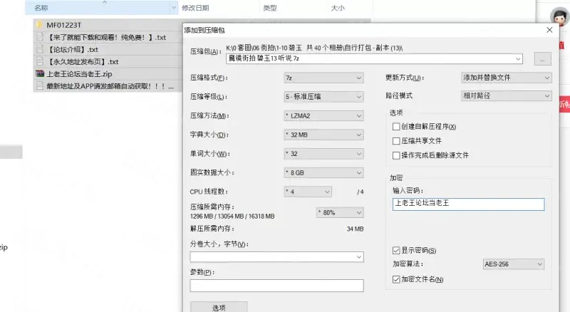Click the 选项 button at the bottom
This screenshot has height=312, width=570.
tap(219, 308)
